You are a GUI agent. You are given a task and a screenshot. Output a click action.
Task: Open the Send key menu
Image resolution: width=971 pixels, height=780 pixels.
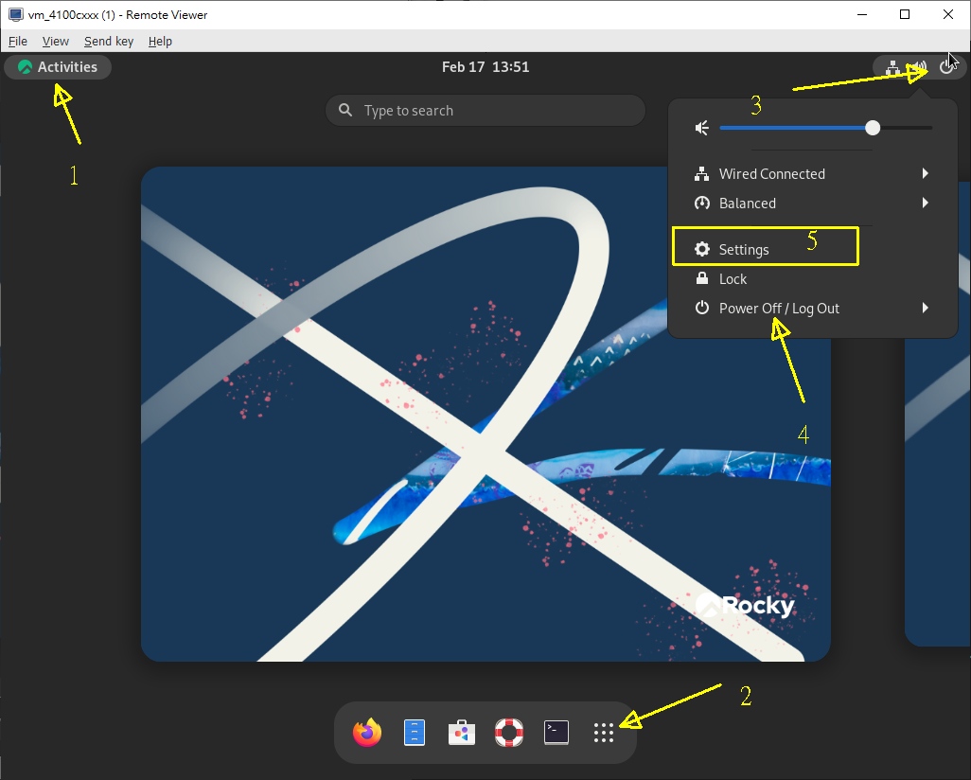[109, 42]
